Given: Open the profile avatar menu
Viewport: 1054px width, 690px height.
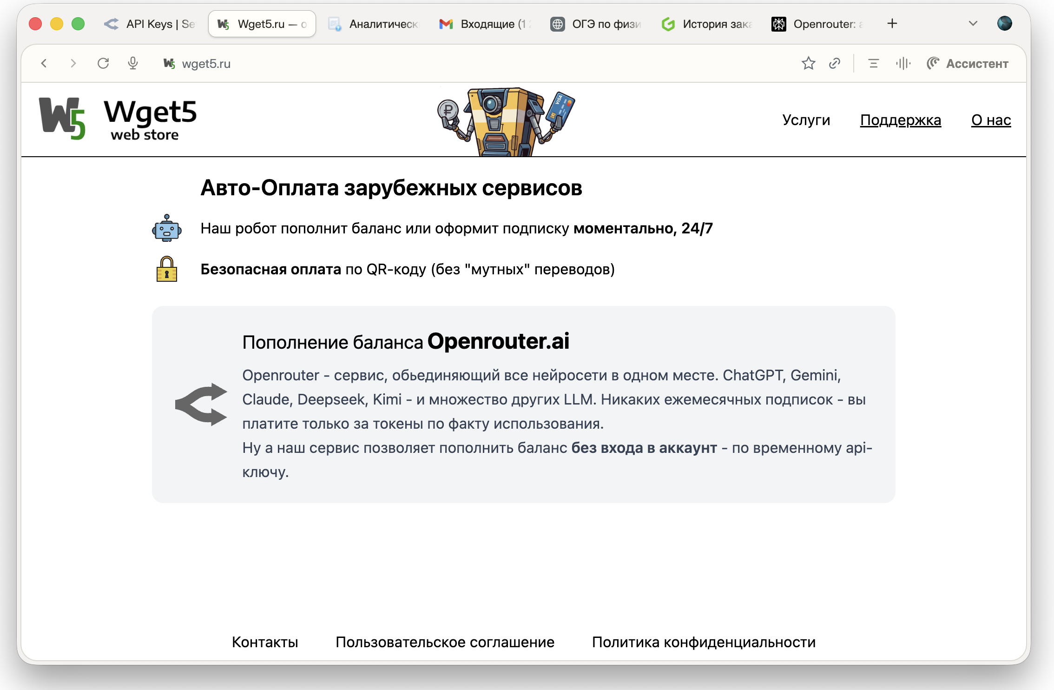Looking at the screenshot, I should [1004, 23].
